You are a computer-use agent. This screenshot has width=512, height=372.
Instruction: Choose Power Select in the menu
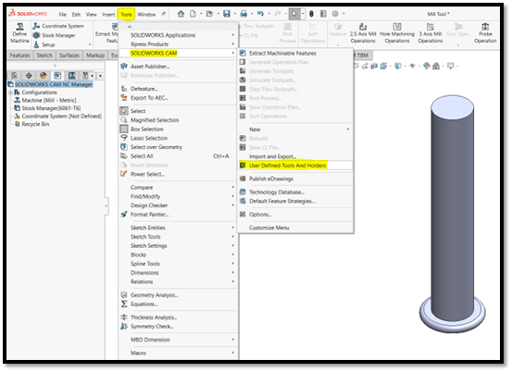coord(178,174)
